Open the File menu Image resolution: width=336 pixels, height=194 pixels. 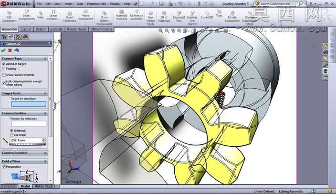click(x=40, y=4)
